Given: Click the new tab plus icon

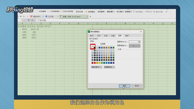Looking at the screenshot, I should (90, 16).
